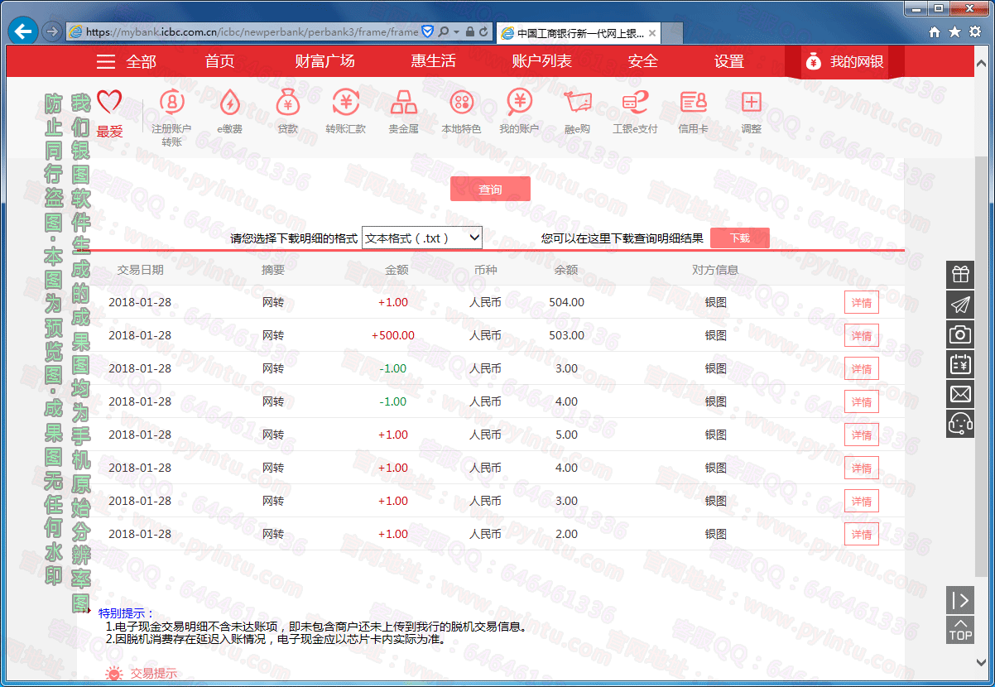Open the 我的账户 account icon
Screen dimensions: 995x687
[x=519, y=103]
